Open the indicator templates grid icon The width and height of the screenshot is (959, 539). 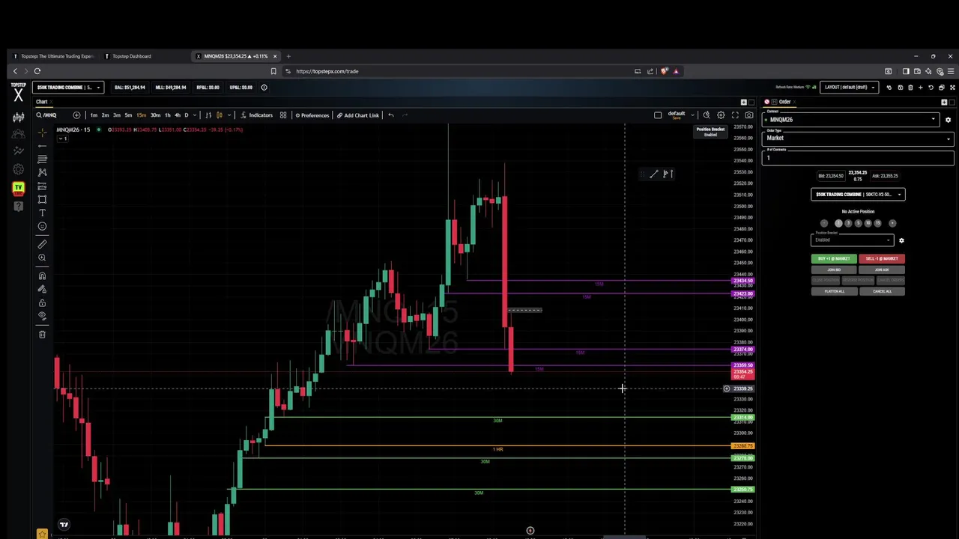[x=283, y=115]
